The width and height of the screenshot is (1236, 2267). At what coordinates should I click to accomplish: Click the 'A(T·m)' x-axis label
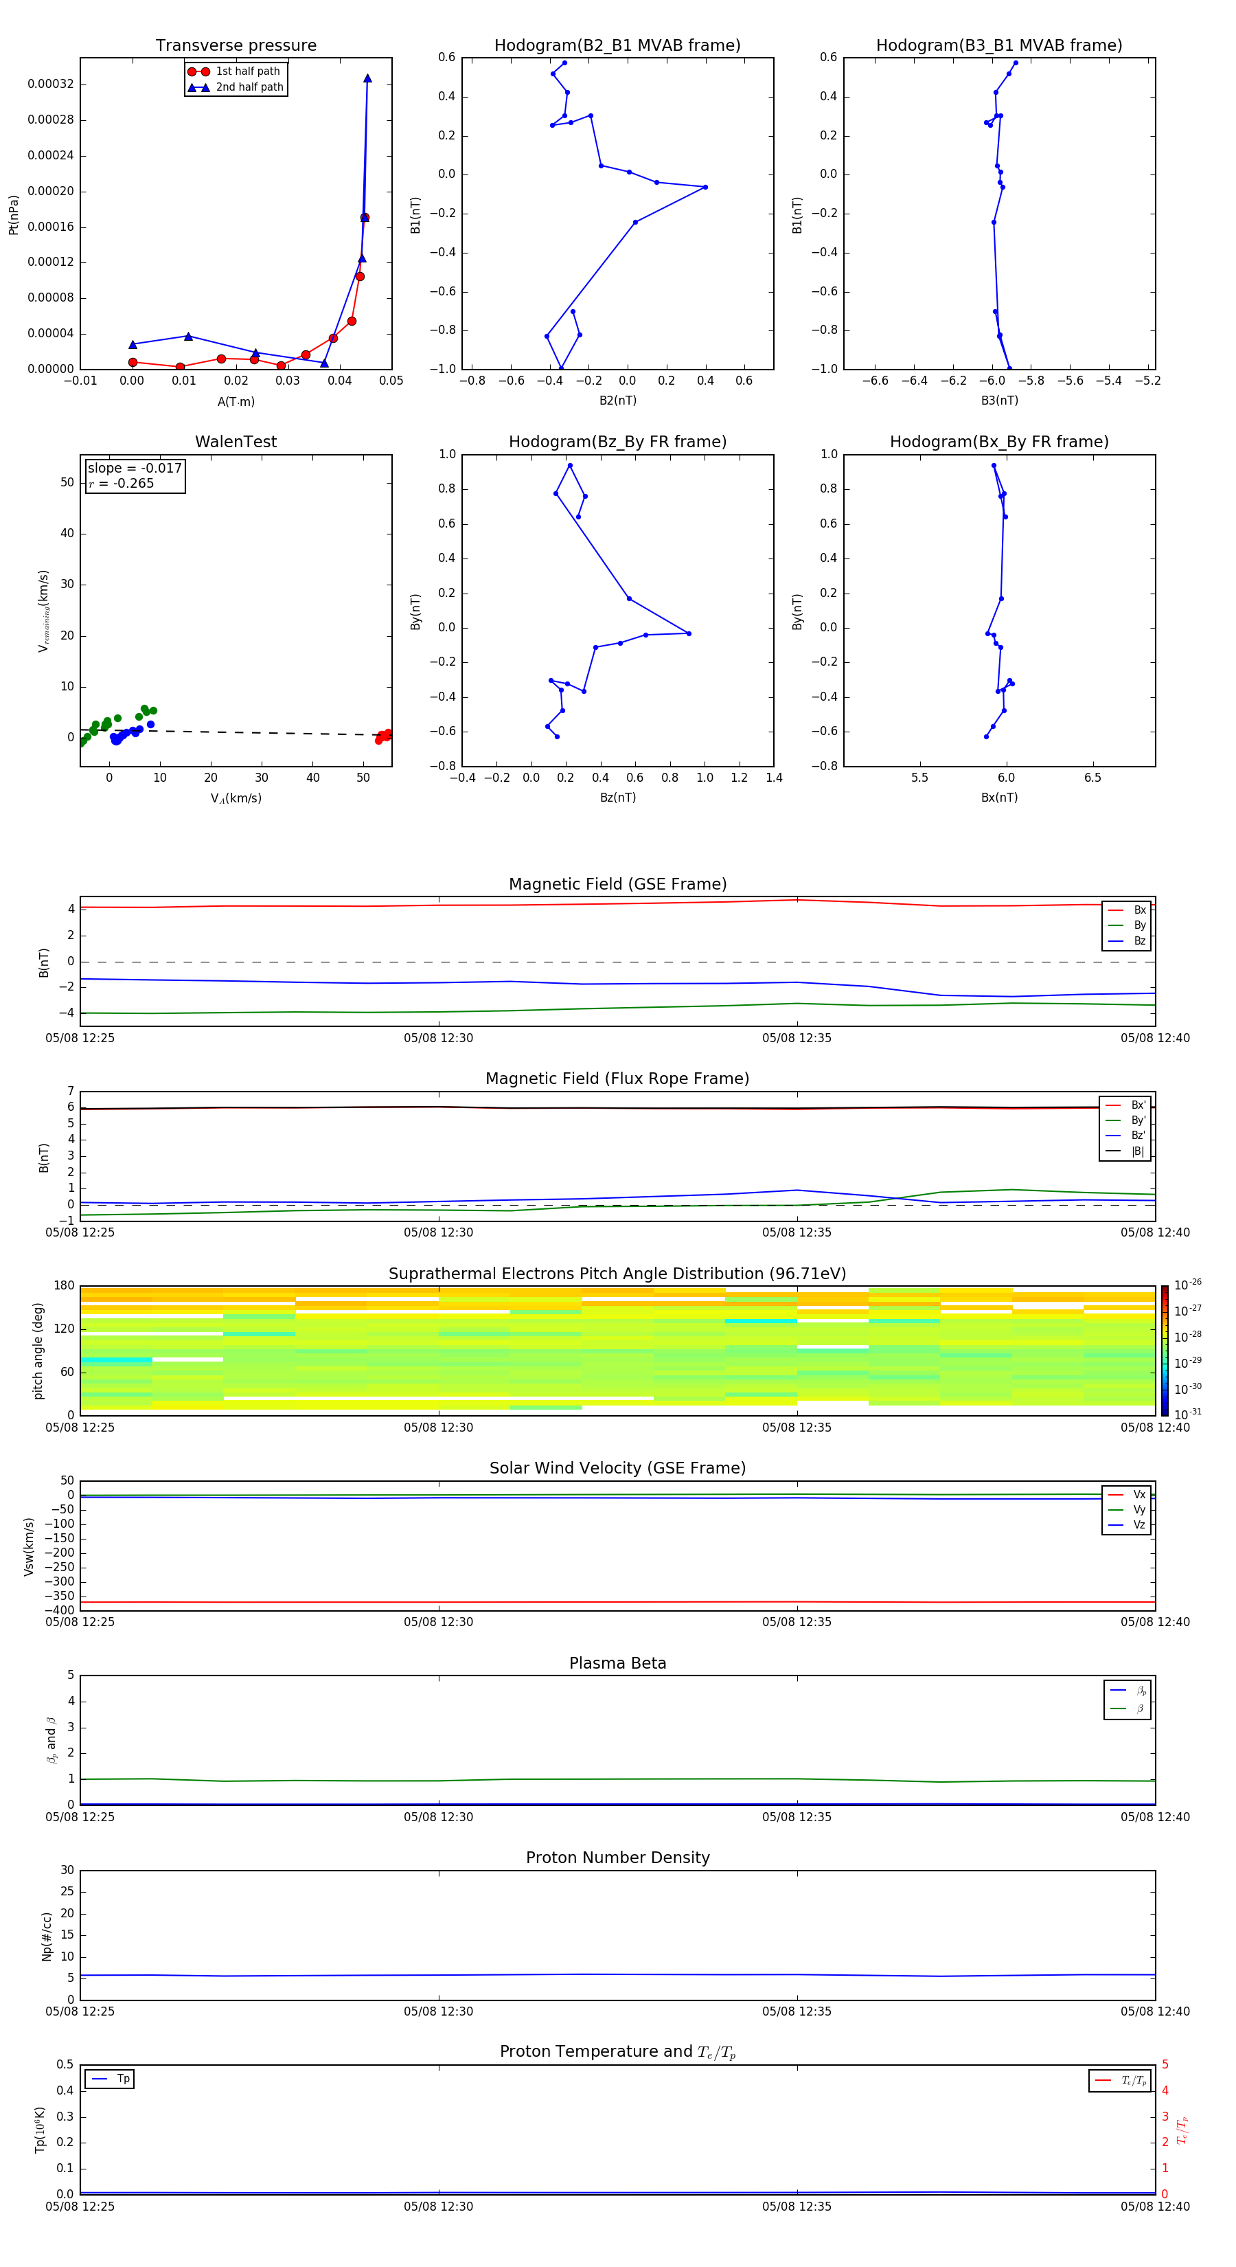[x=236, y=401]
